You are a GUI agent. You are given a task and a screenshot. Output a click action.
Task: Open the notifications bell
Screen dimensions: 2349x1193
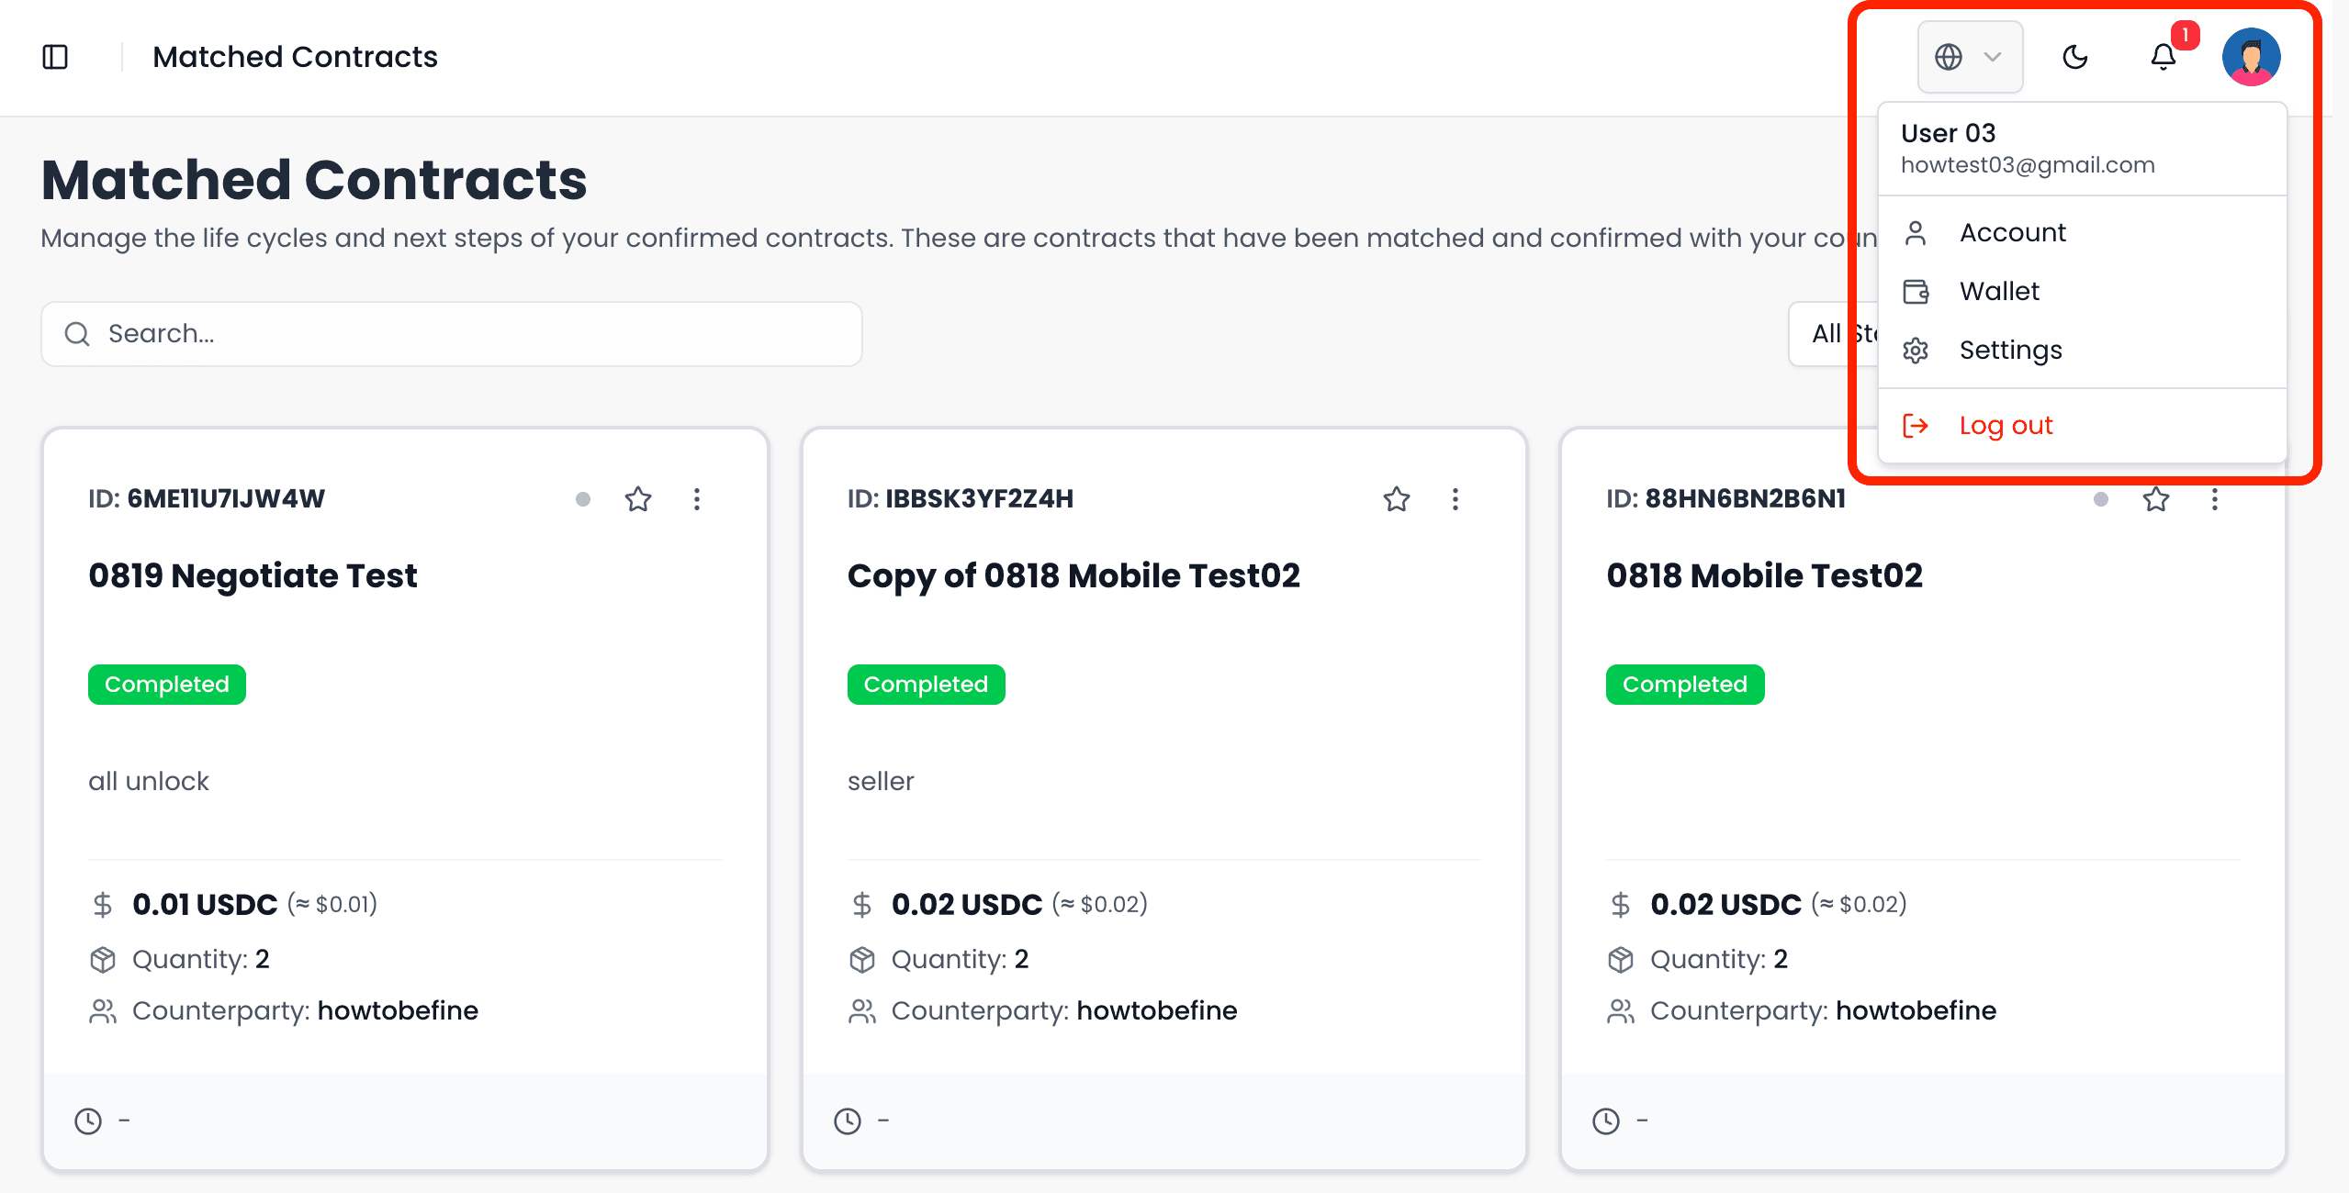pos(2164,57)
